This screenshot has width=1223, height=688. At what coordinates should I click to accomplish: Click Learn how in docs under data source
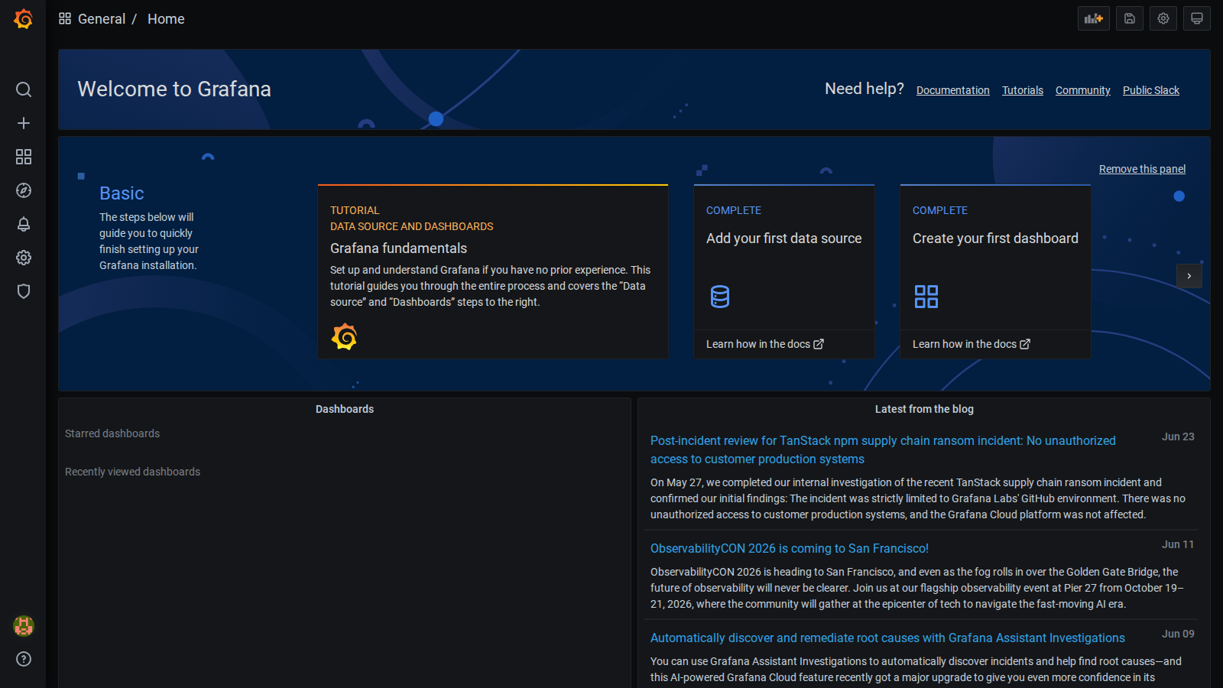pos(765,344)
